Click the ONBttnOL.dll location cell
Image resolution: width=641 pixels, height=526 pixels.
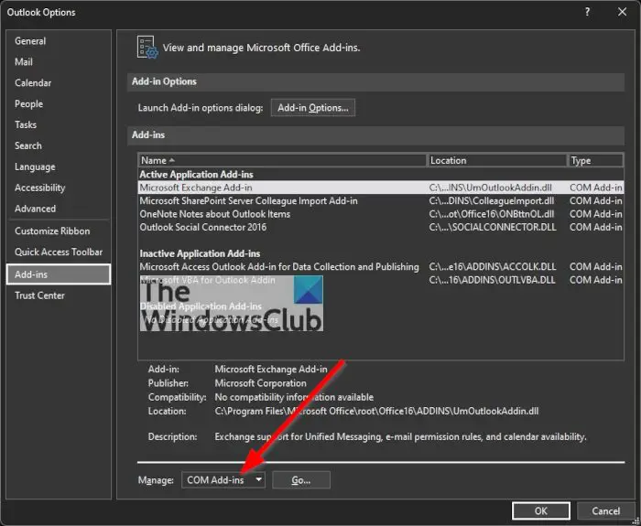tap(492, 214)
